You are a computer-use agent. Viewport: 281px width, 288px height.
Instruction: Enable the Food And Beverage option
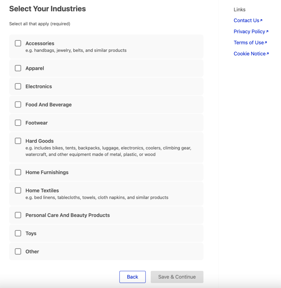pos(18,105)
